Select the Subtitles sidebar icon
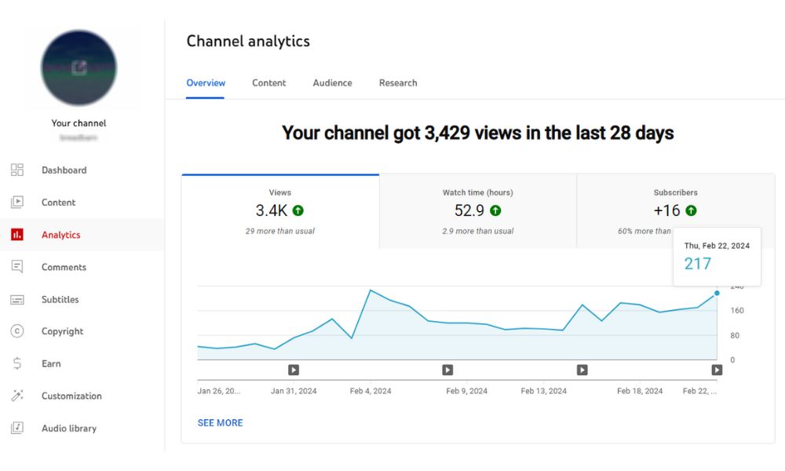Viewport: 785px width, 471px height. coord(16,299)
